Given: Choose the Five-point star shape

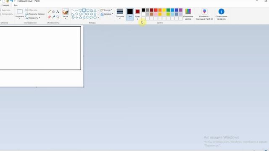Looking at the screenshot, I should tap(80, 18).
